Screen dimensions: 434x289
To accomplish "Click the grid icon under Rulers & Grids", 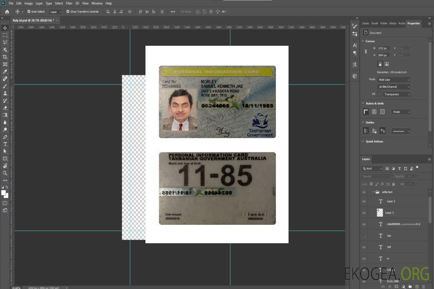I will 374,112.
